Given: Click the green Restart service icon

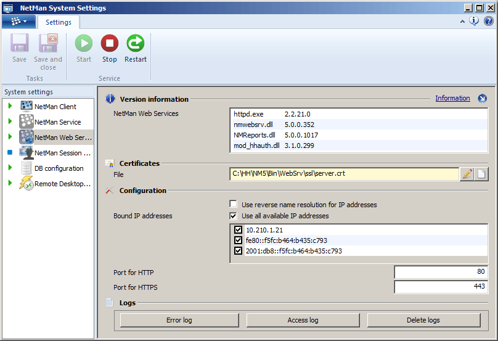Looking at the screenshot, I should point(135,44).
